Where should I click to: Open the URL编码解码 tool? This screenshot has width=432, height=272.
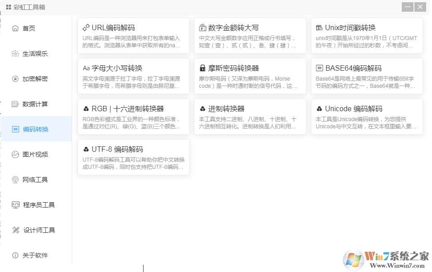click(x=133, y=35)
